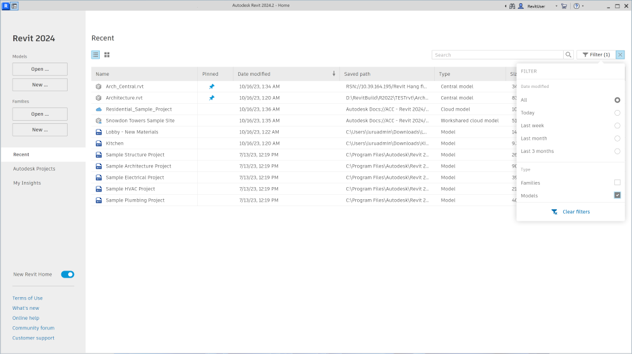Click the Models Open button
Screen dimensions: 632x354
(40, 69)
